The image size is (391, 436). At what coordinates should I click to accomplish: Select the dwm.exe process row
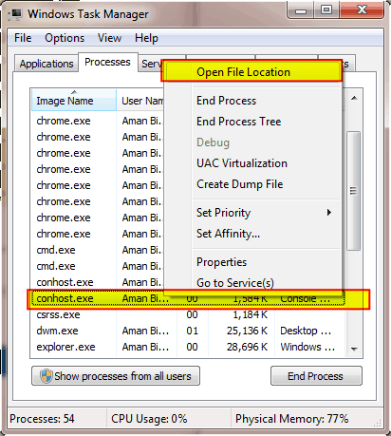[x=188, y=331]
